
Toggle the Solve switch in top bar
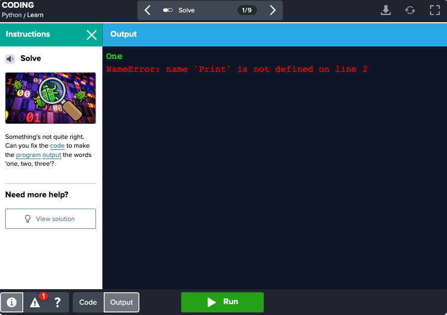click(x=168, y=10)
